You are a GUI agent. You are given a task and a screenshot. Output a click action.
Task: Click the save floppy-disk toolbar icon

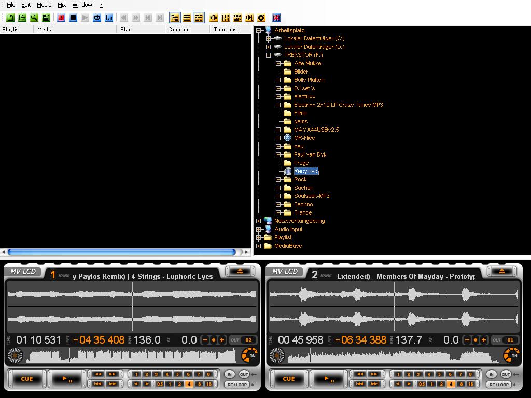46,18
